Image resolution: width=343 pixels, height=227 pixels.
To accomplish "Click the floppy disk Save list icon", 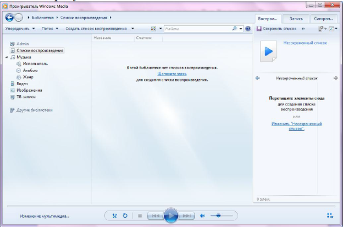I will [259, 29].
